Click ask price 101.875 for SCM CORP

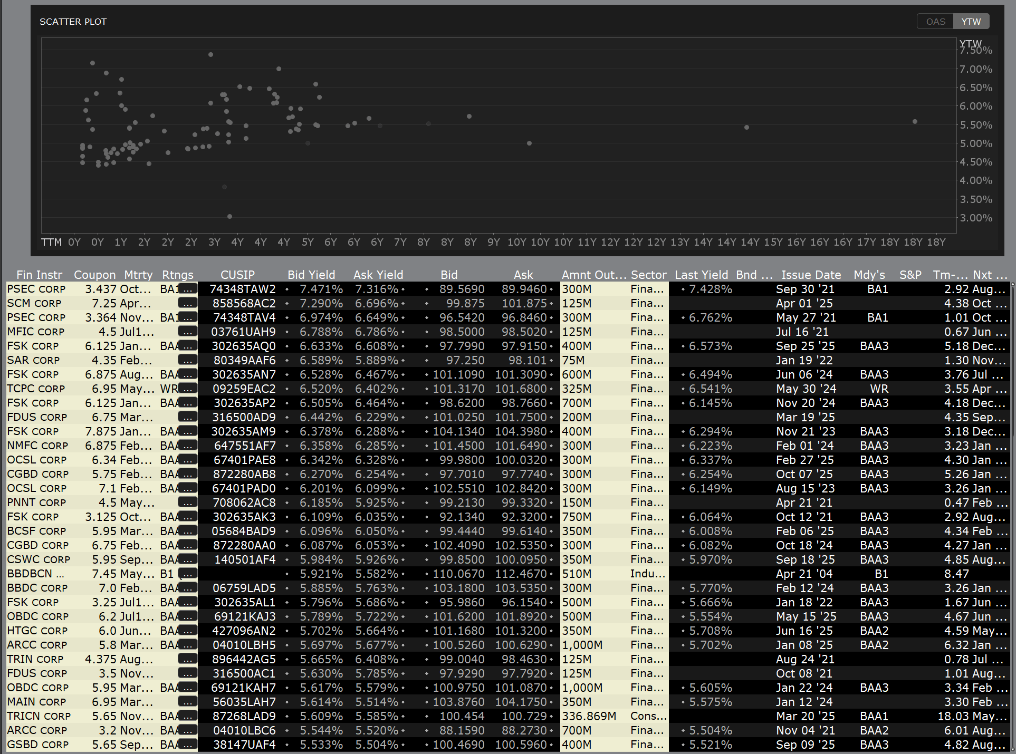524,303
